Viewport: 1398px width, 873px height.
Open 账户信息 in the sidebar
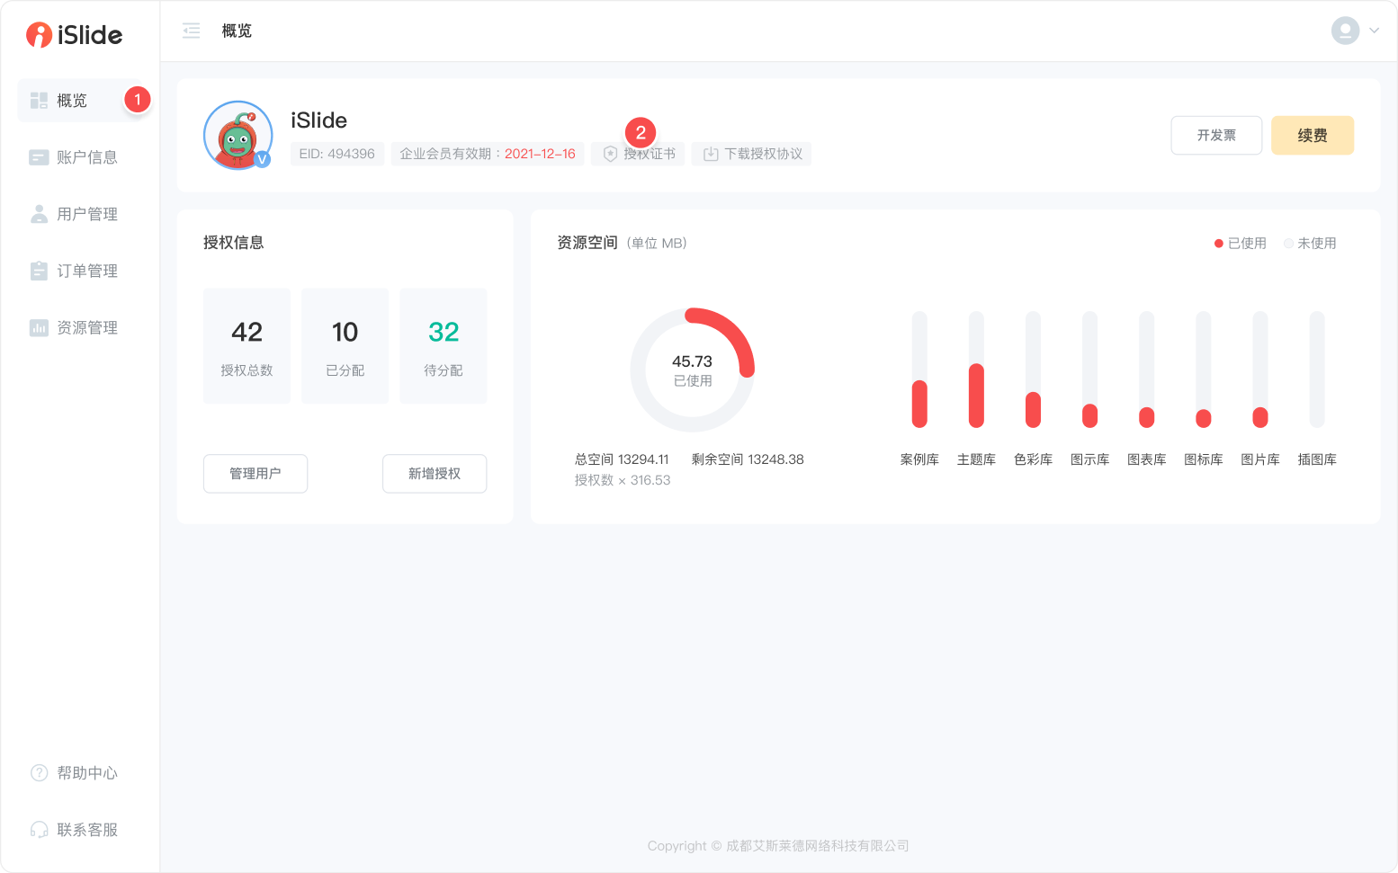coord(86,157)
